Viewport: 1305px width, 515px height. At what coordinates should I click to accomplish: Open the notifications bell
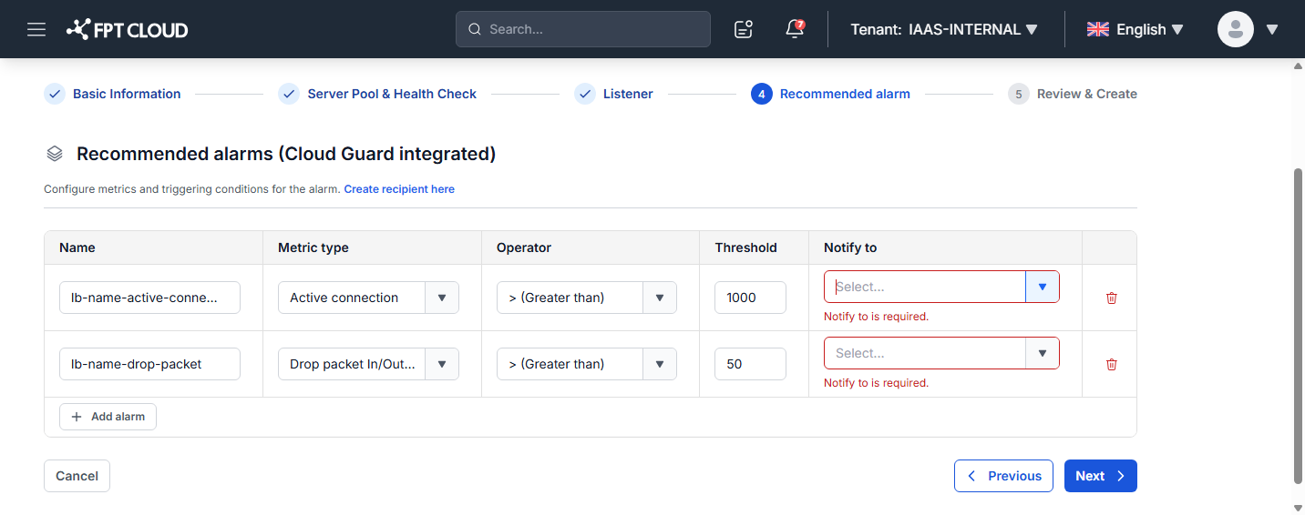click(795, 29)
